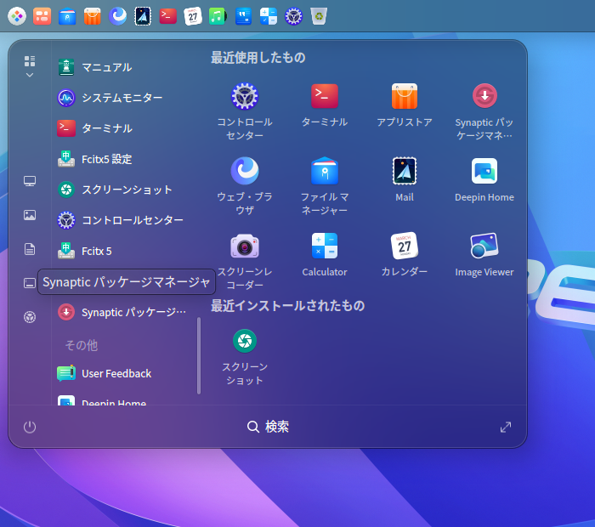Open カレンダー in recently used grid
The height and width of the screenshot is (527, 595).
[405, 255]
